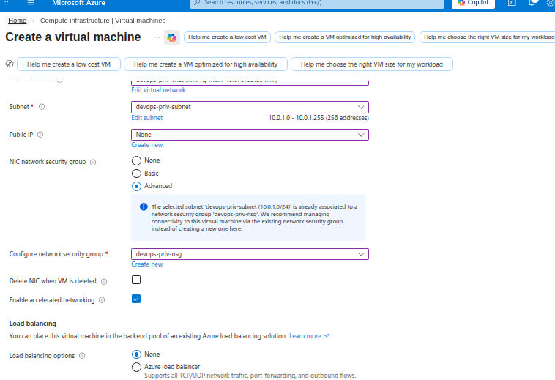Check Delete NIC when VM is deleted

(136, 280)
